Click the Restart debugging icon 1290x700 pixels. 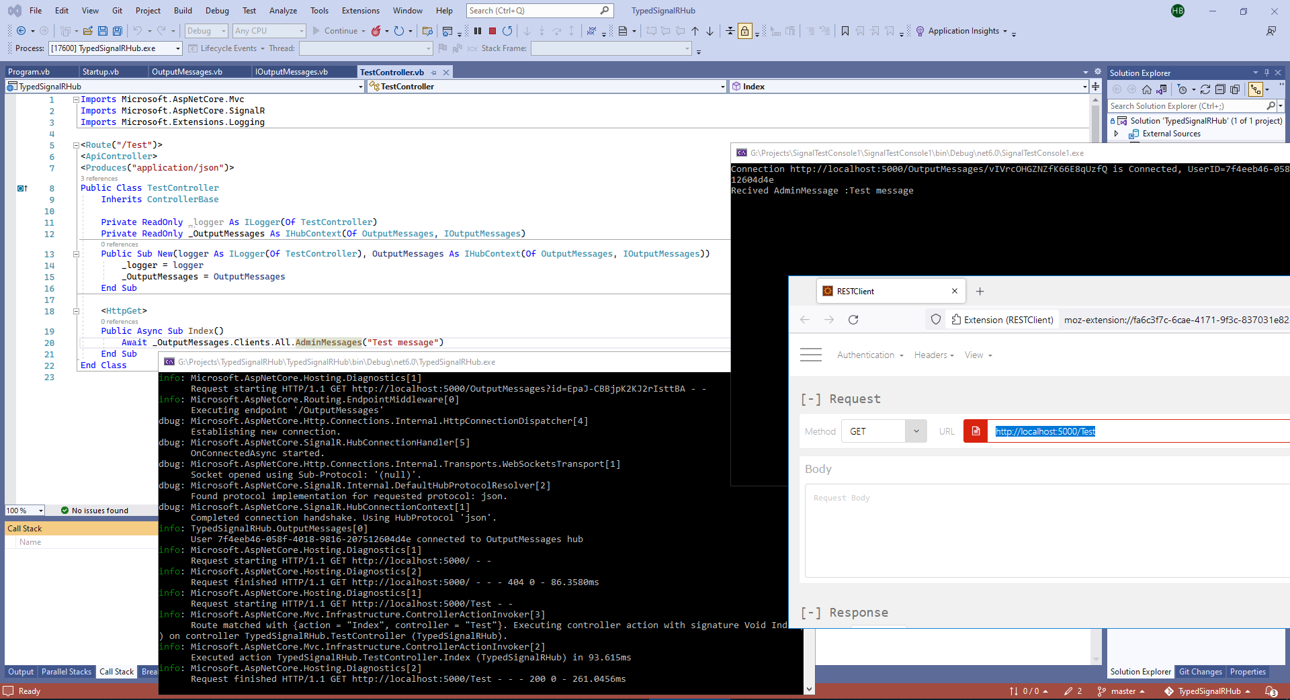coord(509,31)
